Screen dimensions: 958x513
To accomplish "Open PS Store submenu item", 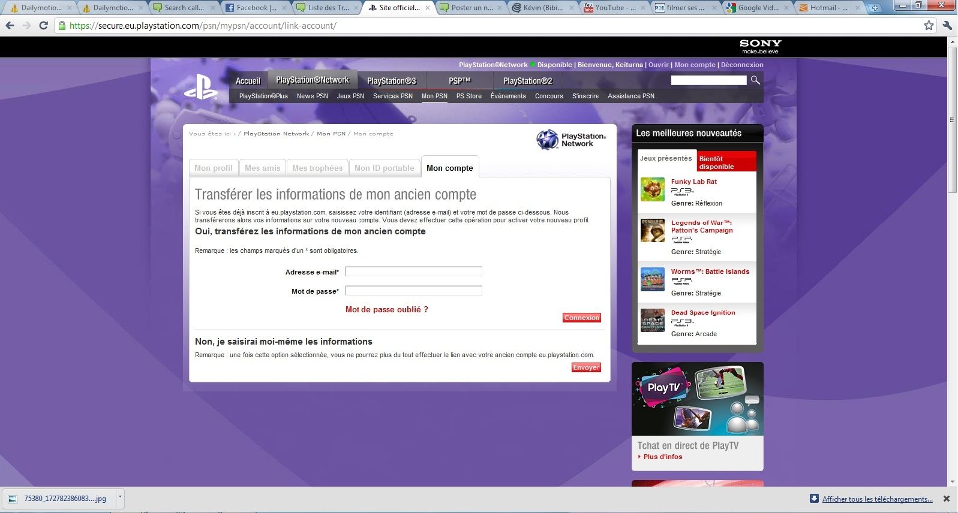I will tap(469, 96).
